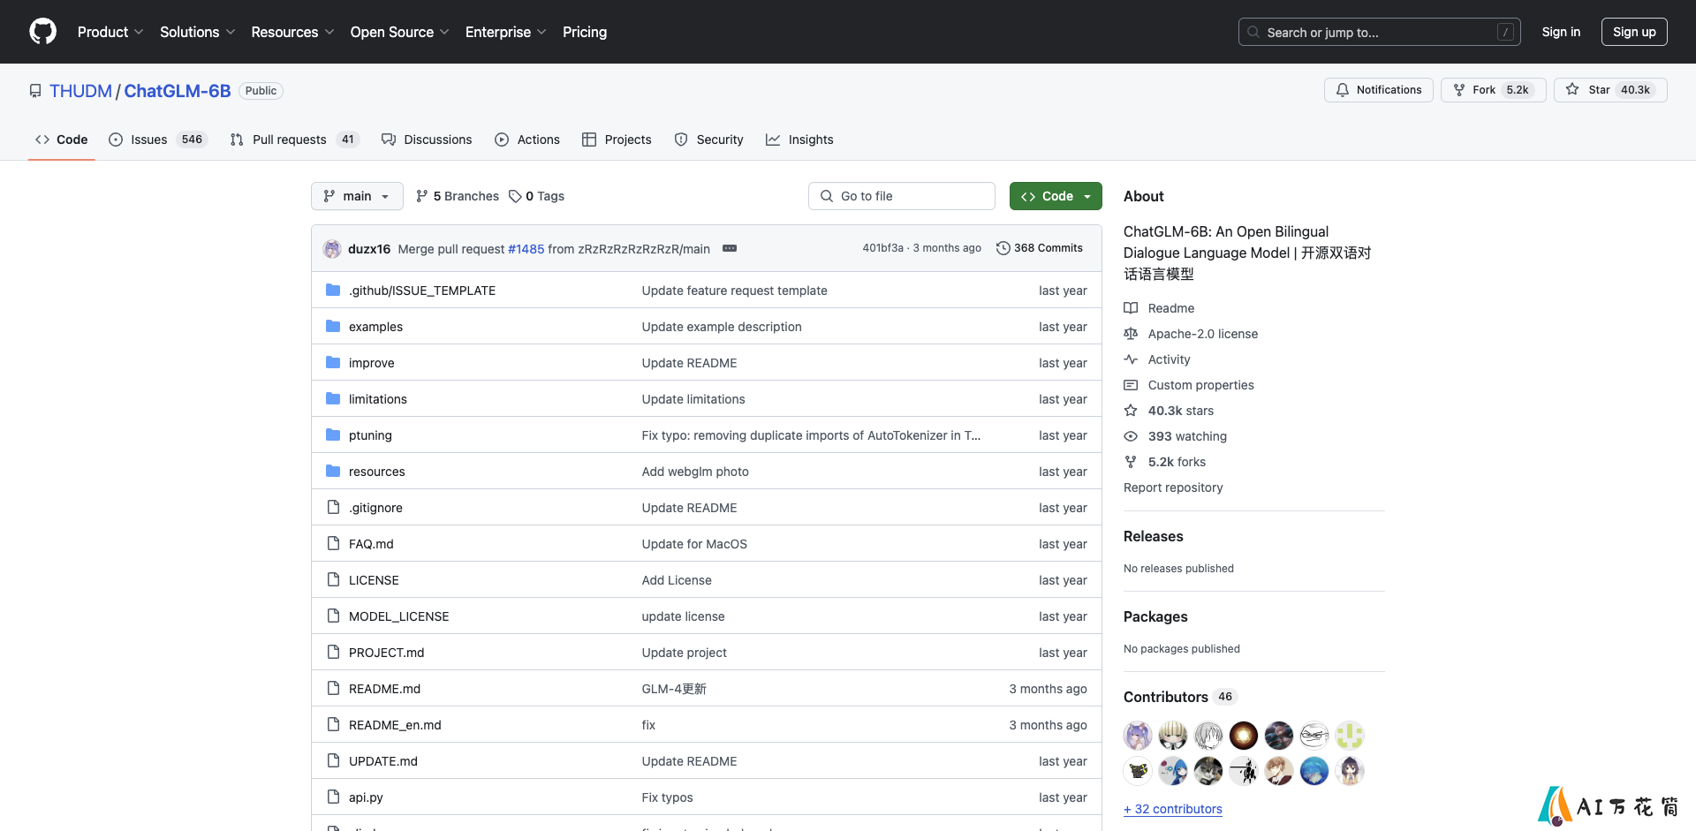The width and height of the screenshot is (1696, 831).
Task: Click the 401bf3a commit hash
Action: coord(882,248)
